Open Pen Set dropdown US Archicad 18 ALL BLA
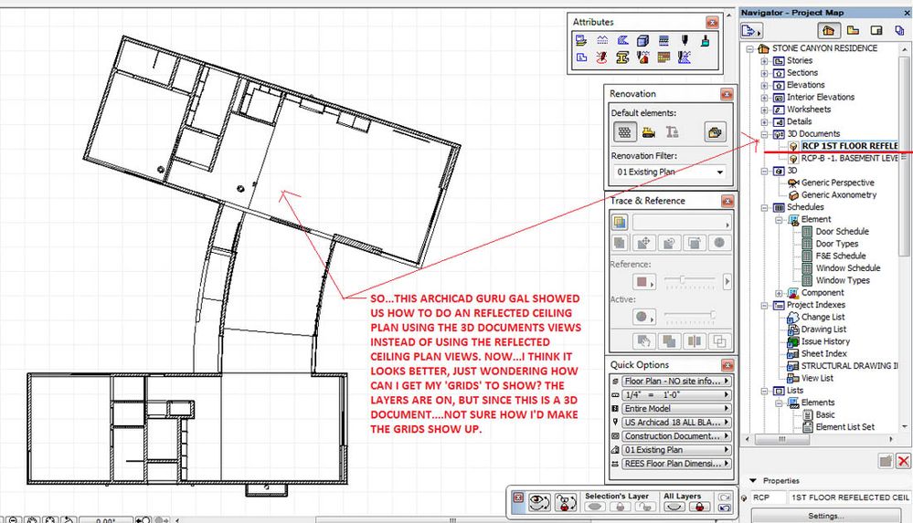 click(675, 423)
